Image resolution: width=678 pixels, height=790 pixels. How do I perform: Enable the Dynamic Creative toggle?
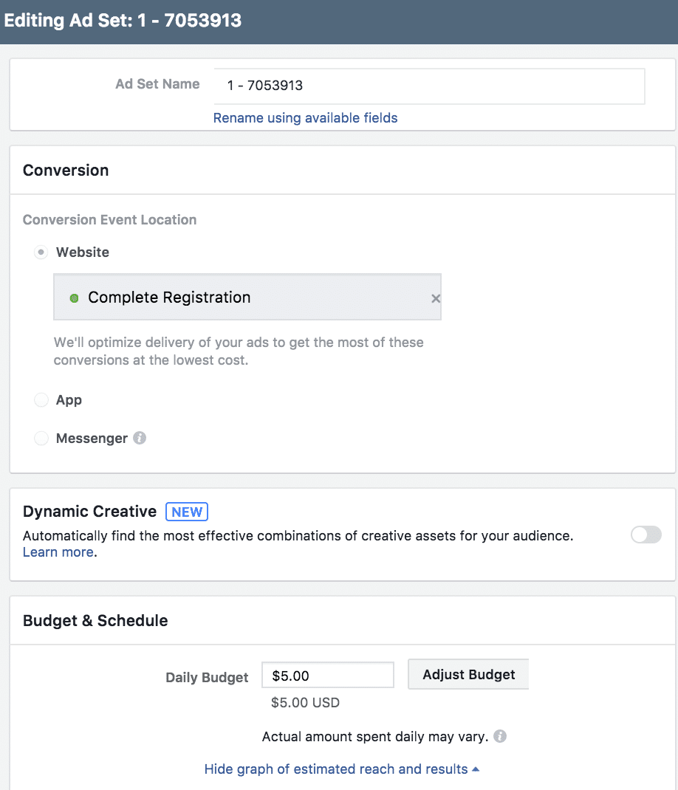point(646,535)
